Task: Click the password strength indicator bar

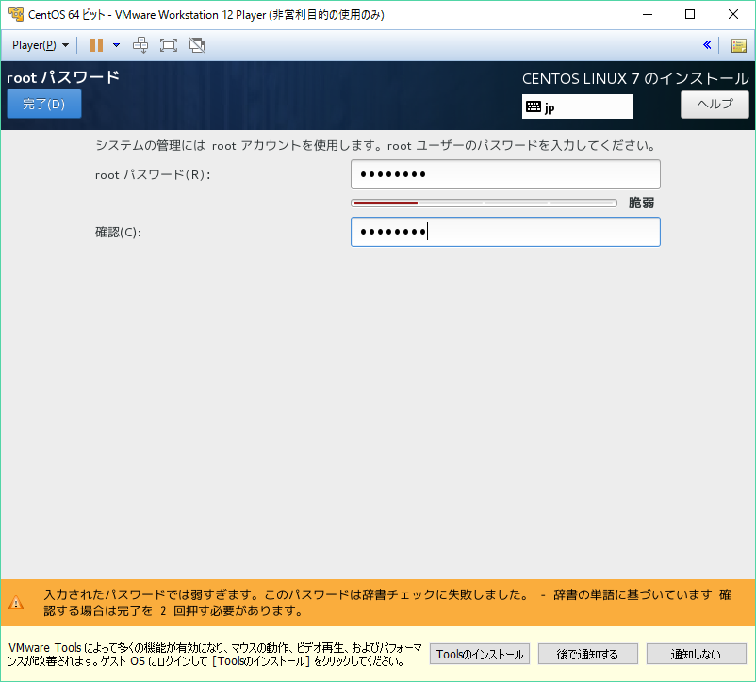Action: 484,202
